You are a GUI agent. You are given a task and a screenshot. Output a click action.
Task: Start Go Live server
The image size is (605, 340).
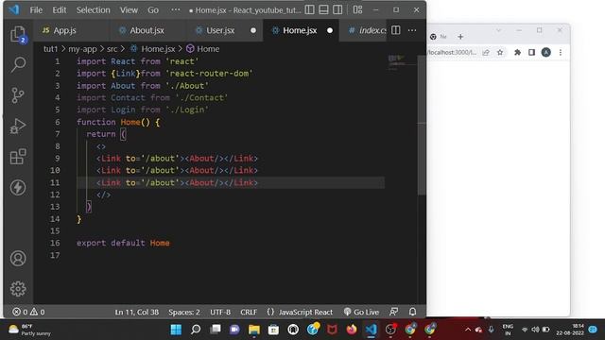(x=361, y=312)
